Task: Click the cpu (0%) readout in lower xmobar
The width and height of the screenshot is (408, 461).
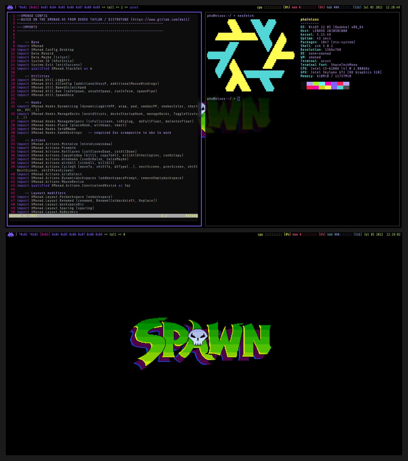Action: (274, 234)
